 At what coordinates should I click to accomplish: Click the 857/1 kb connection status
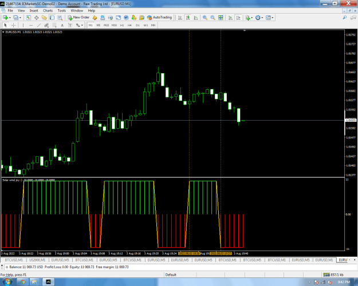coord(333,275)
